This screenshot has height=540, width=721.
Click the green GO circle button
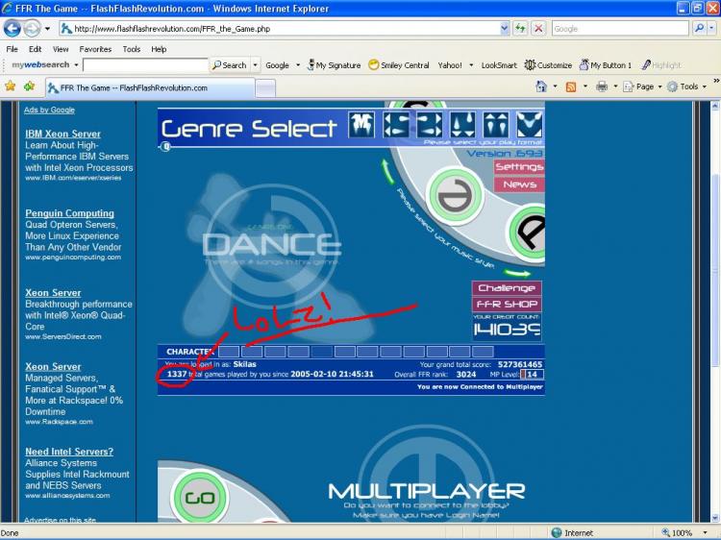click(200, 498)
